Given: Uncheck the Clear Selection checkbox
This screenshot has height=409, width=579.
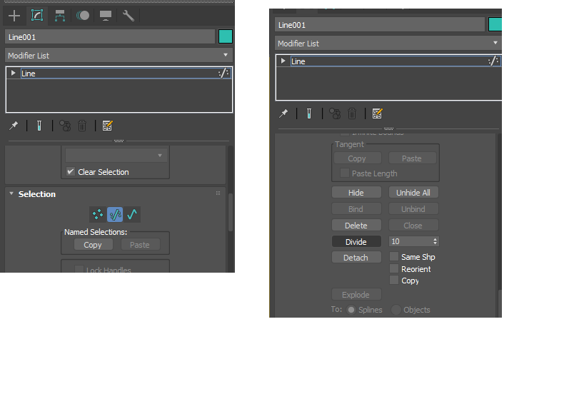Looking at the screenshot, I should (x=71, y=171).
